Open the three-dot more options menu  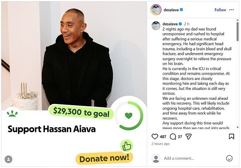tap(231, 10)
